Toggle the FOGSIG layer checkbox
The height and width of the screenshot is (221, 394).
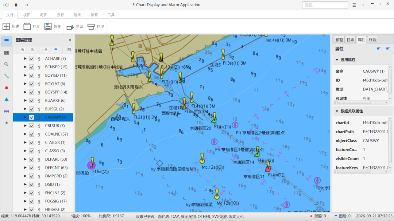(32, 201)
